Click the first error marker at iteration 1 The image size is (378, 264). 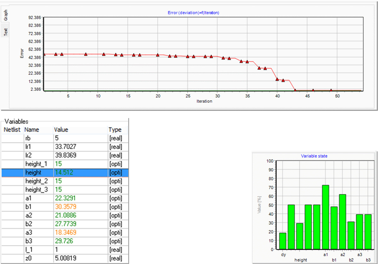(44, 54)
